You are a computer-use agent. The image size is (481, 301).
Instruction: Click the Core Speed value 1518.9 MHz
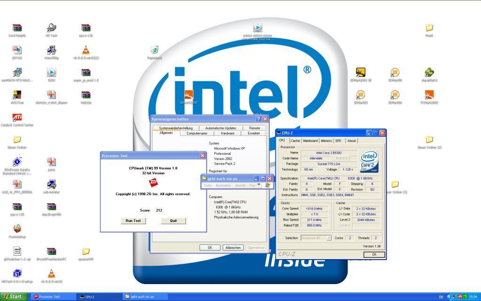(314, 208)
